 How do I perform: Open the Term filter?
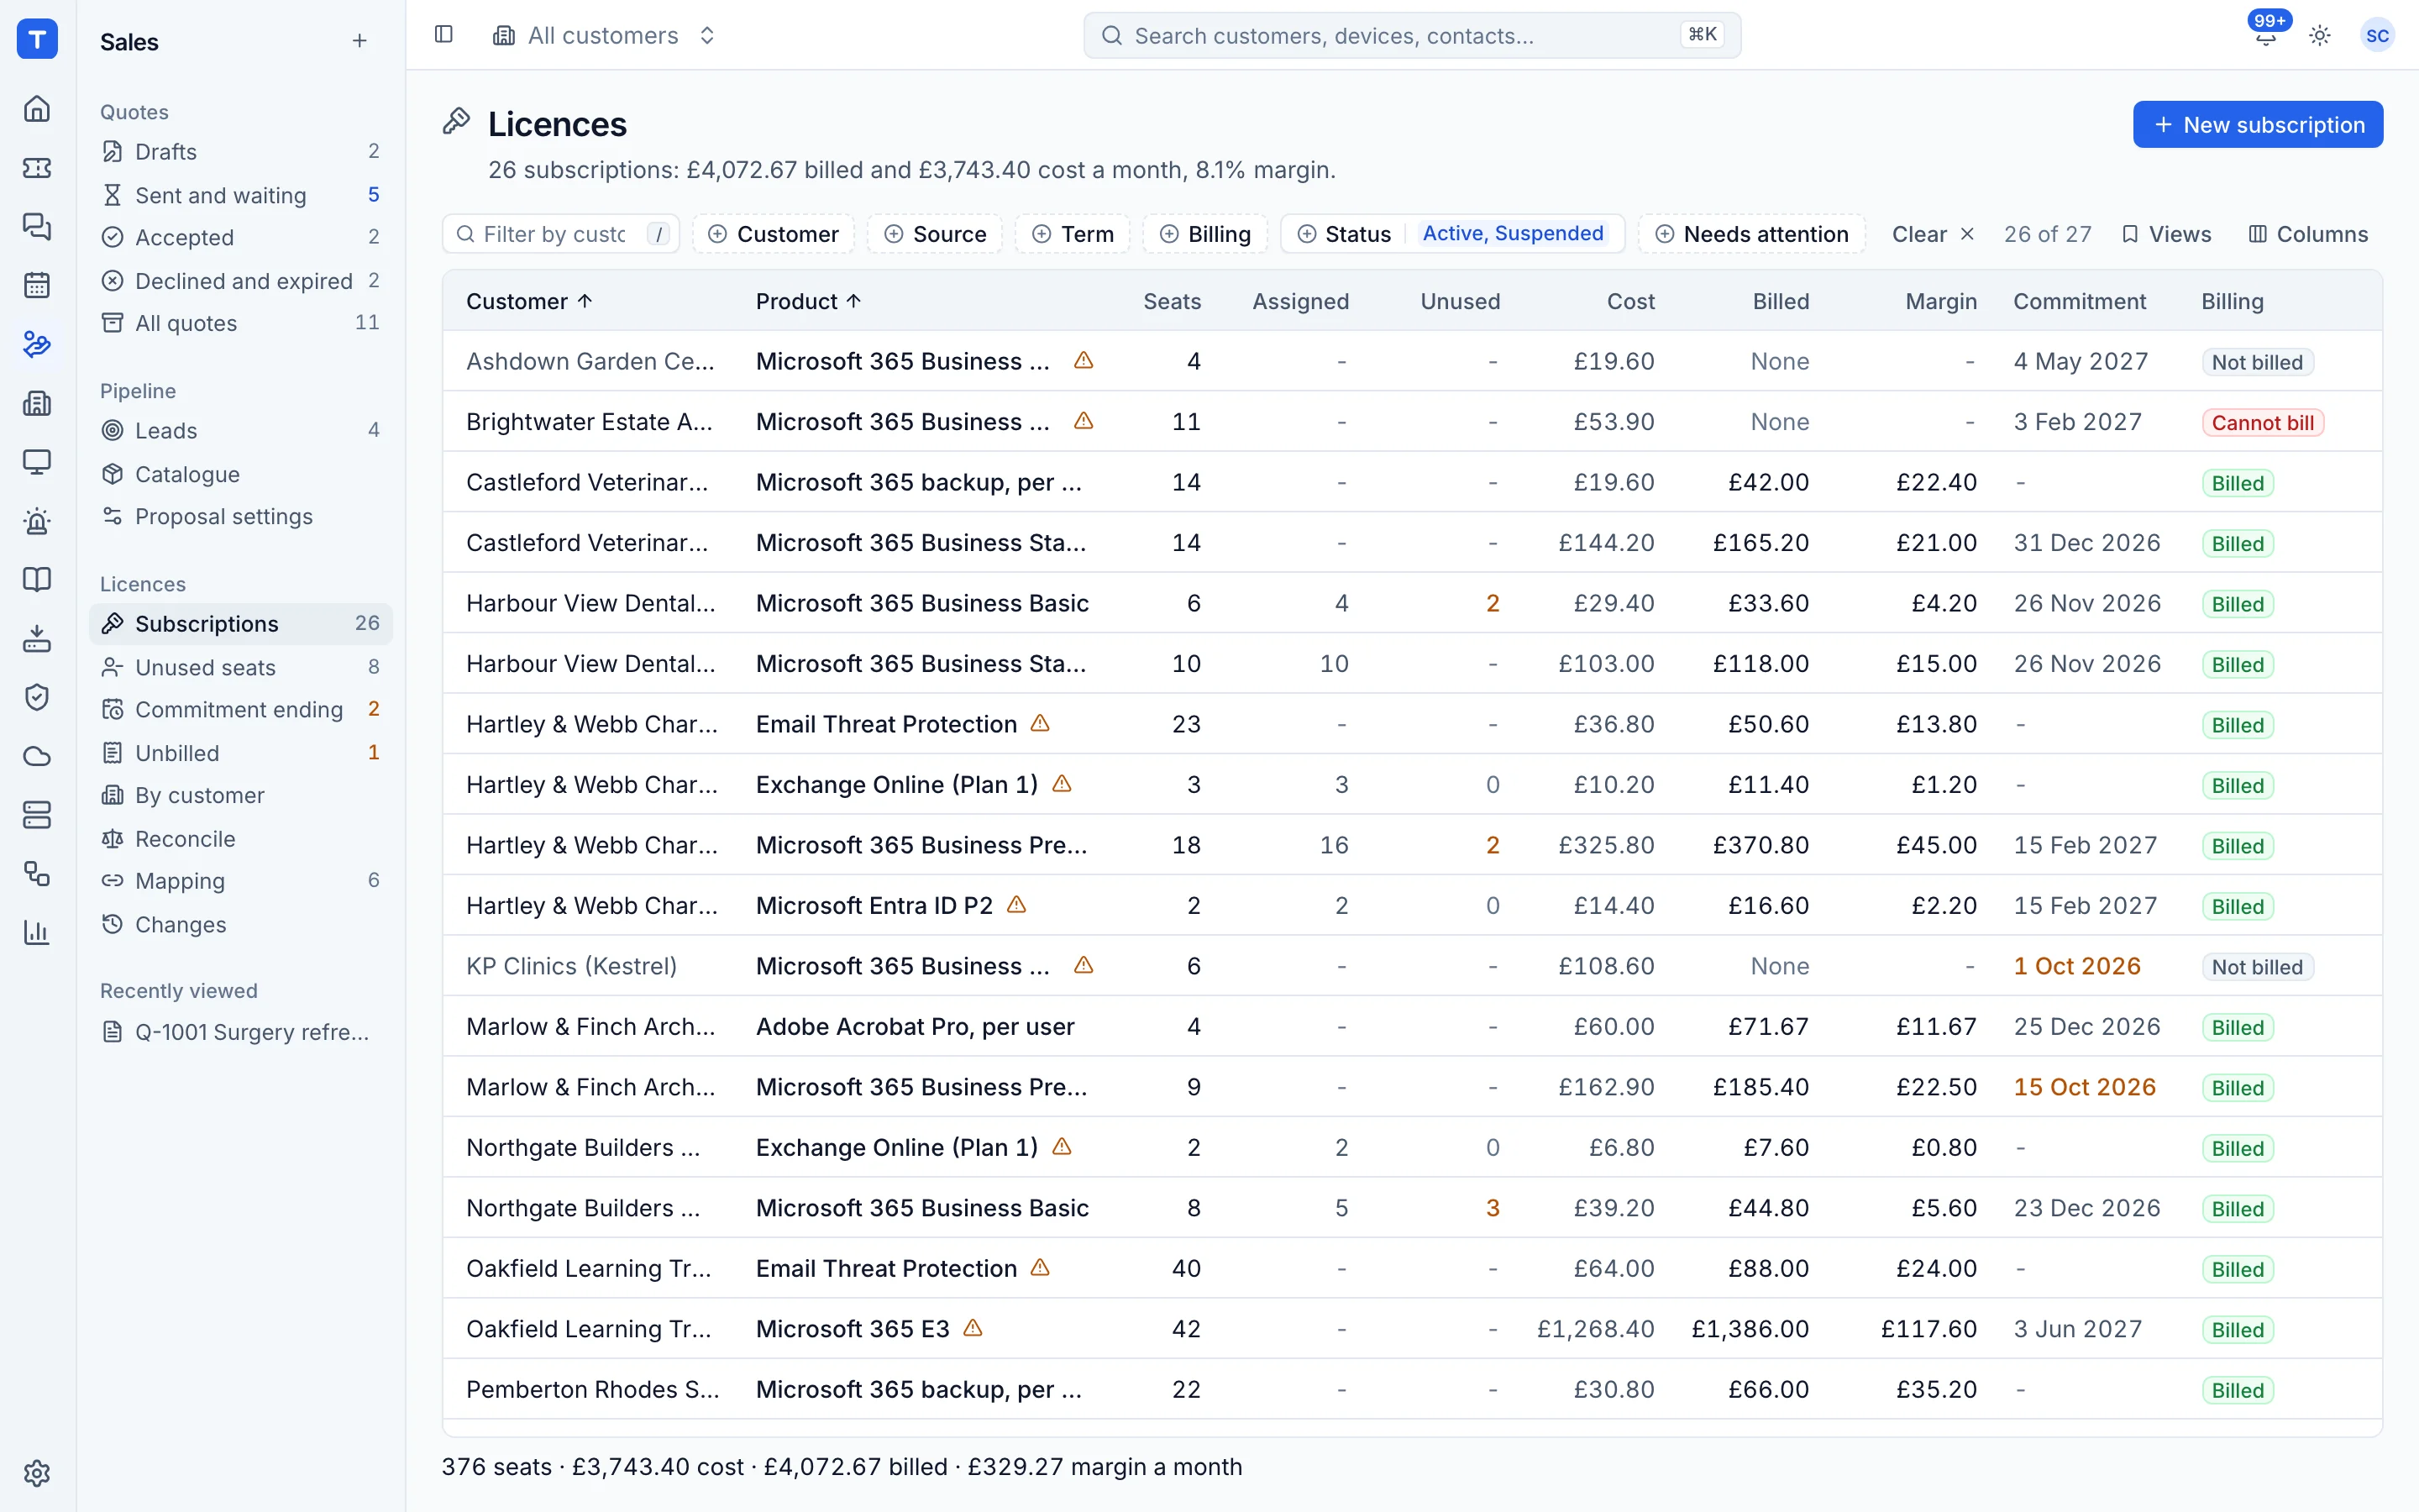click(1073, 234)
